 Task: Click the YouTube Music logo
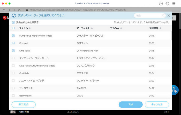coord(5,18)
